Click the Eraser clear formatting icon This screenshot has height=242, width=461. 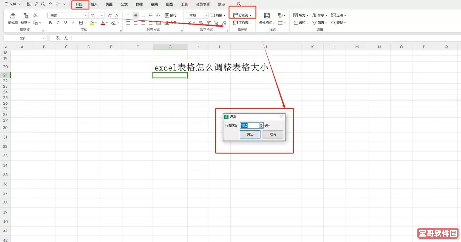pyautogui.click(x=113, y=23)
